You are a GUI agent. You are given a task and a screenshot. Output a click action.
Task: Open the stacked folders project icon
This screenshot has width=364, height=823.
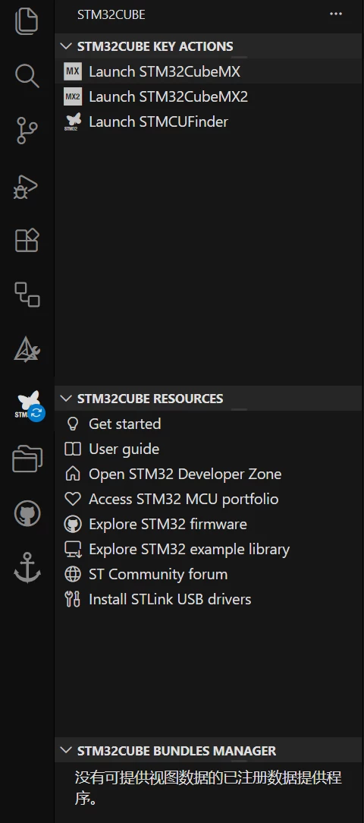coord(27,459)
